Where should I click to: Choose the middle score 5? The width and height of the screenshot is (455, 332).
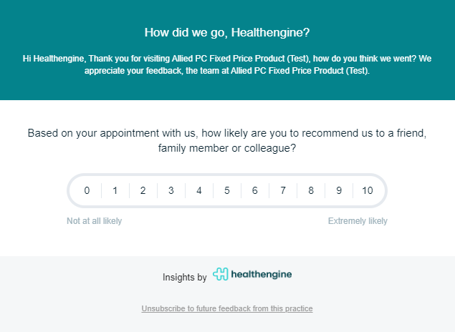[x=226, y=190]
